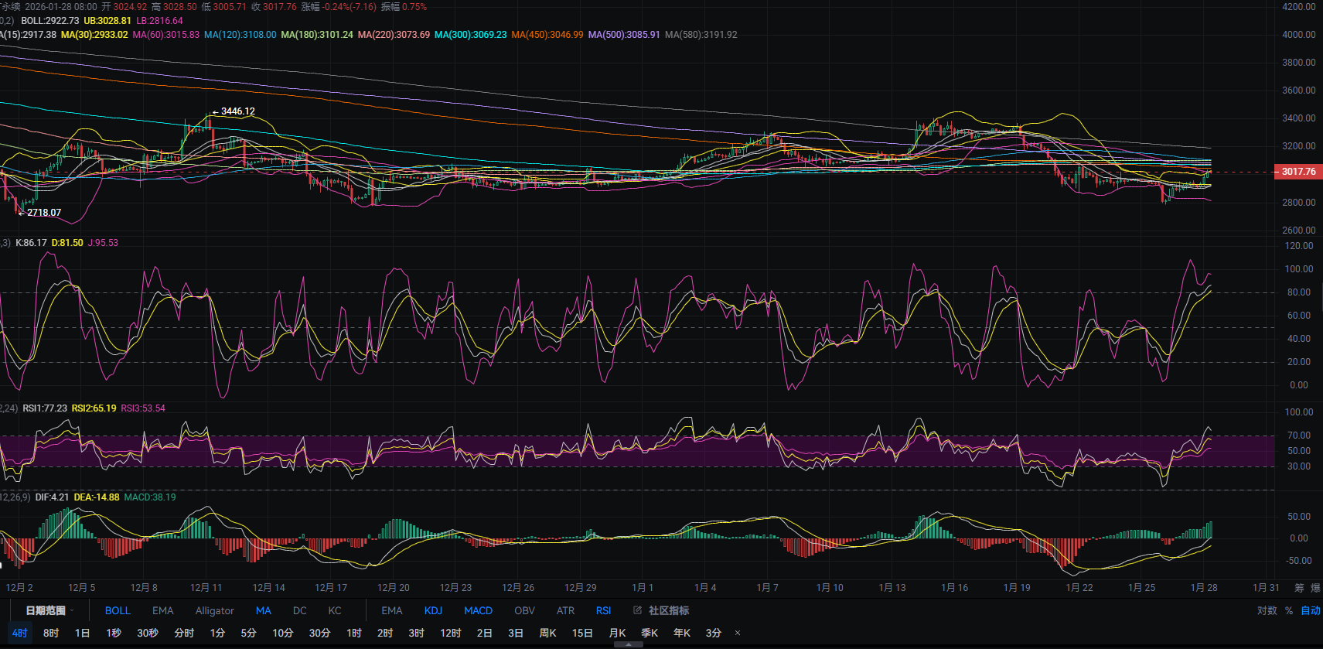Switch to the 1日 timeframe

point(82,633)
